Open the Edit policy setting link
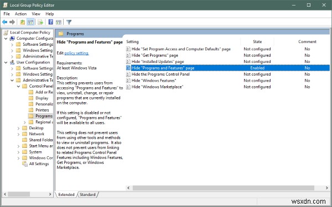 76,53
